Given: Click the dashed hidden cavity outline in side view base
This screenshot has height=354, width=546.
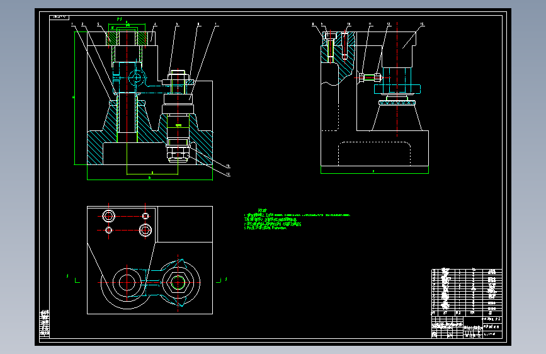Looking at the screenshot, I should pyautogui.click(x=374, y=153).
